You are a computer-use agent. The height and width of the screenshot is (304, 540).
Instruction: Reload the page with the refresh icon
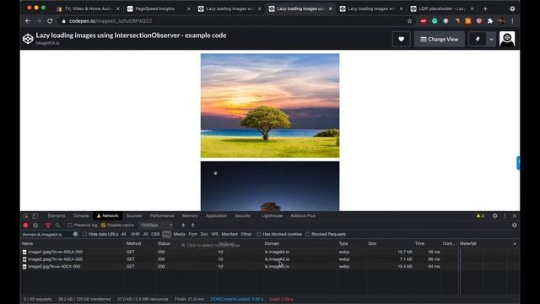point(50,21)
